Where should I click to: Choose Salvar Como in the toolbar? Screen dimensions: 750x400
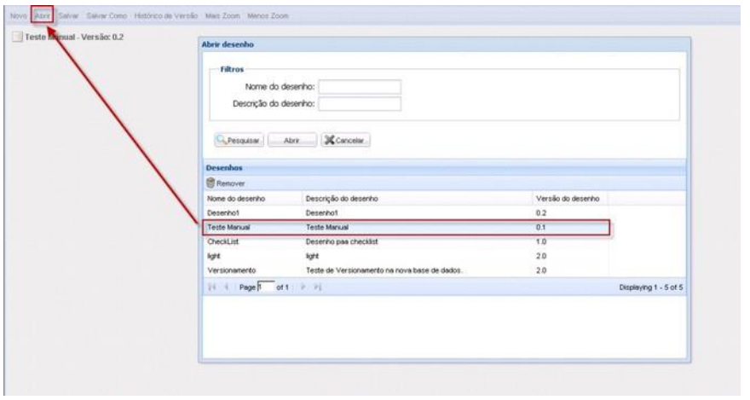click(107, 16)
